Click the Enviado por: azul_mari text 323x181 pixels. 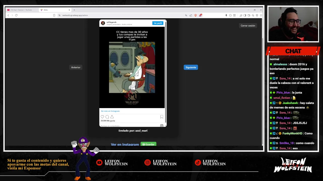[133, 131]
